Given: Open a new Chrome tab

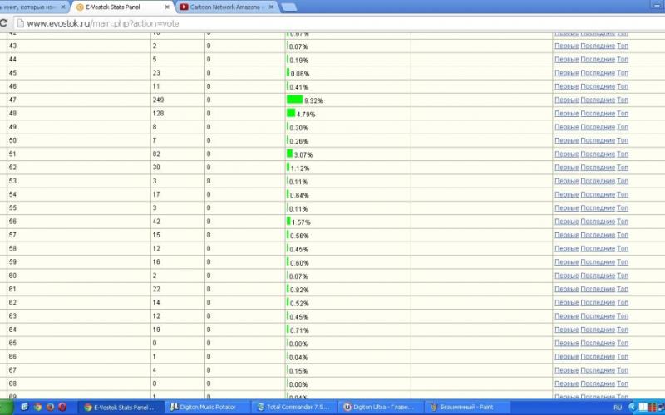Looking at the screenshot, I should [x=289, y=7].
